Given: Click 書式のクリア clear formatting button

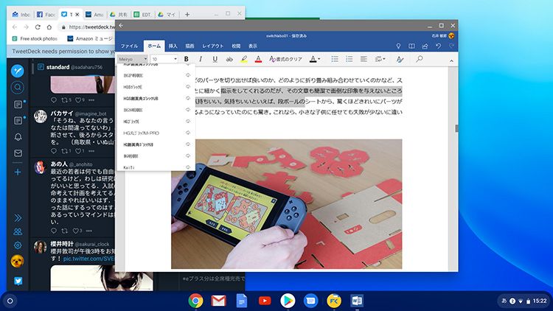Looking at the screenshot, I should [285, 59].
